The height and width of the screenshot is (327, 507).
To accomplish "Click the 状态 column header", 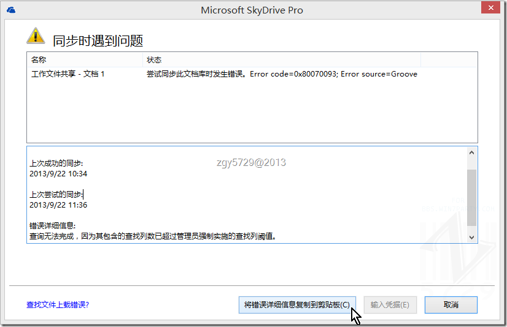I will tap(282, 59).
